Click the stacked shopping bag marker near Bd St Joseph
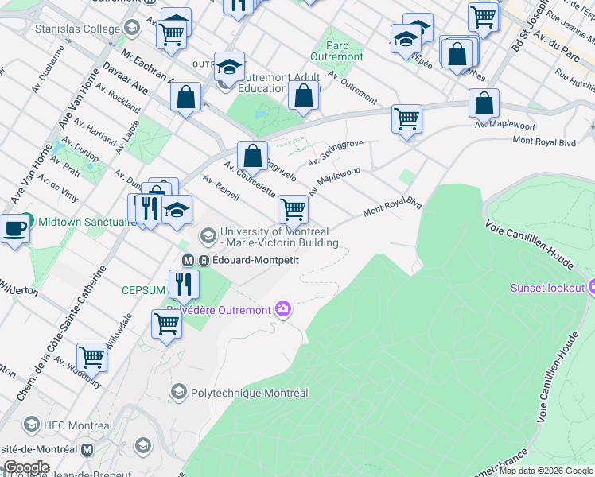The image size is (595, 477). [457, 56]
